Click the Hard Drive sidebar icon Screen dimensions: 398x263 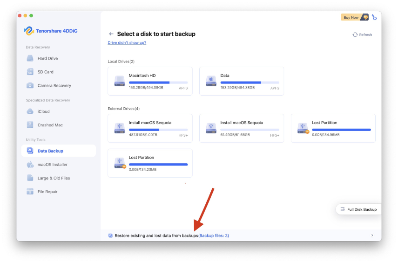[x=30, y=58]
